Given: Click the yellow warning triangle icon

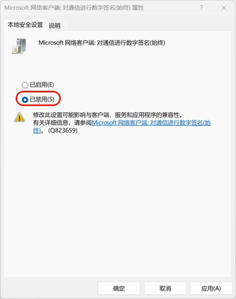Looking at the screenshot, I should (20, 117).
